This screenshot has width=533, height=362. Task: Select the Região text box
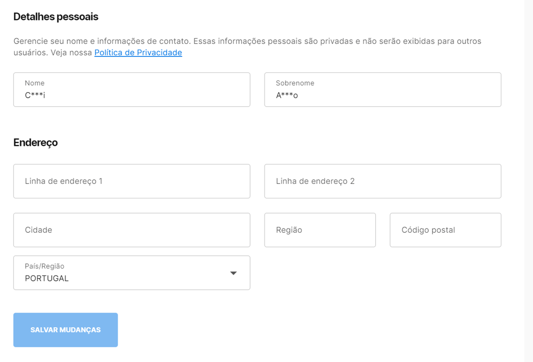[x=320, y=230]
